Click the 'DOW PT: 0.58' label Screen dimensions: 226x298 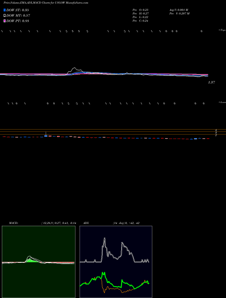18,21
